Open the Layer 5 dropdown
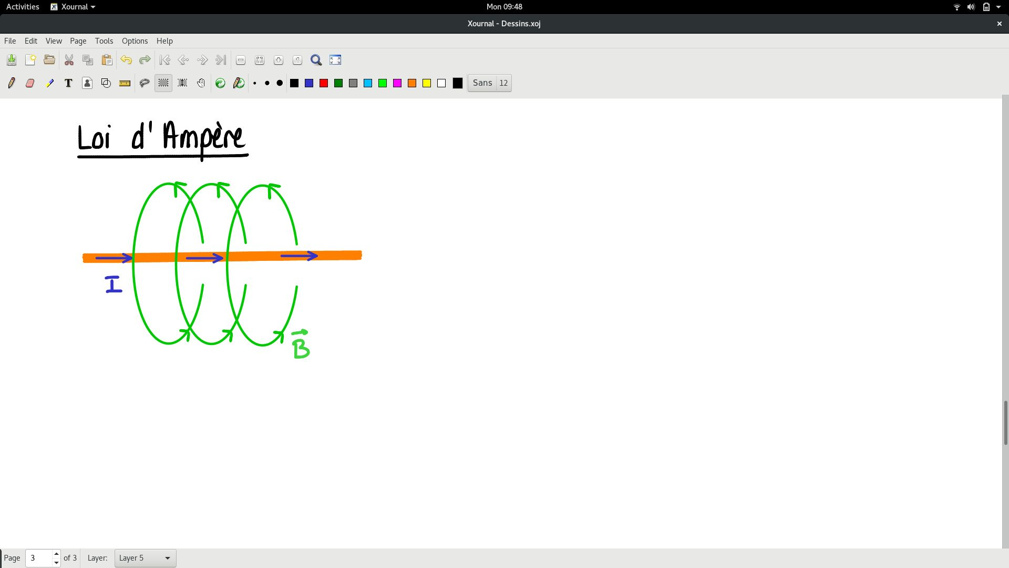 [x=145, y=558]
